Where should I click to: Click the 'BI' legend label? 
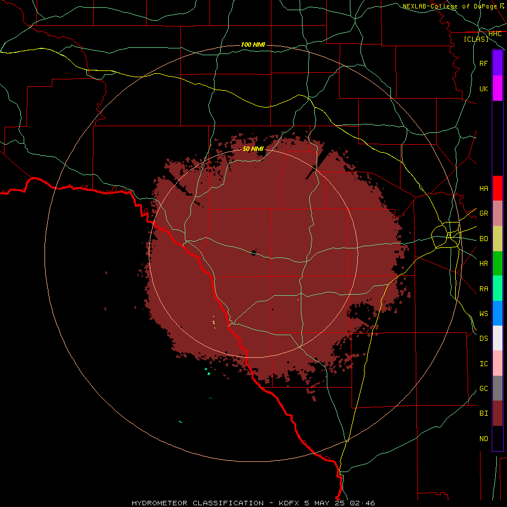click(x=483, y=413)
